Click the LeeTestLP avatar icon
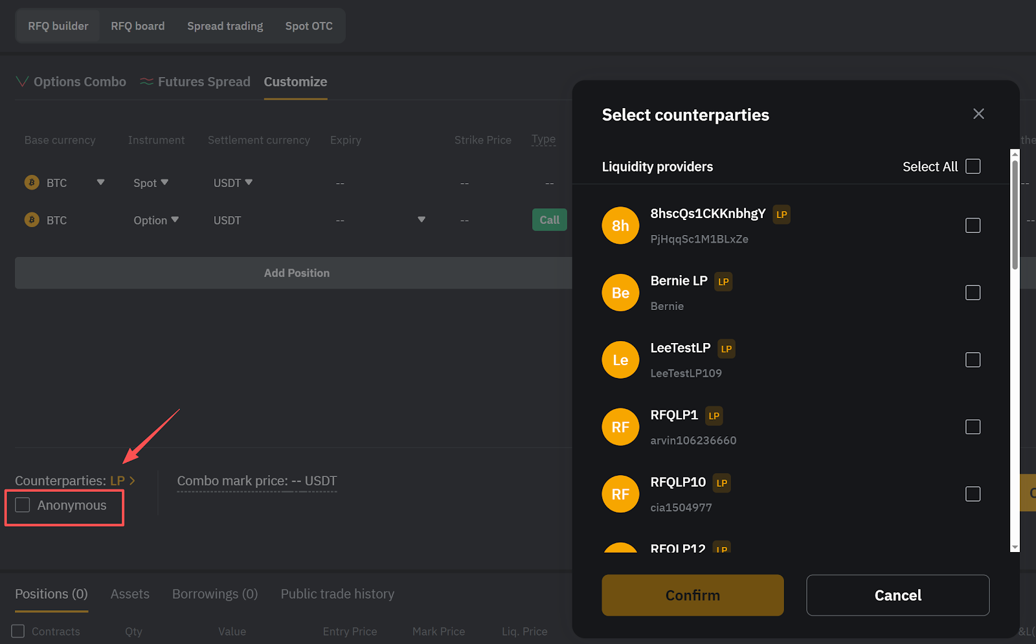1036x644 pixels. pyautogui.click(x=620, y=360)
